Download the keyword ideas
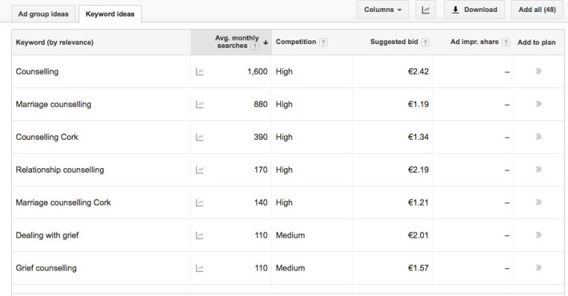This screenshot has height=296, width=568. (x=475, y=10)
